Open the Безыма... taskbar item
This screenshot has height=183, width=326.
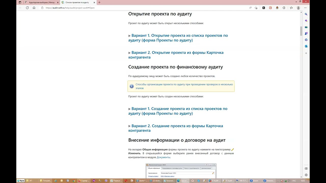click(x=169, y=181)
